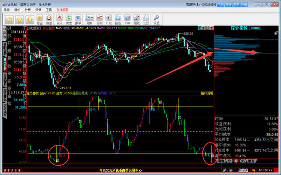Viewport: 281px width, 175px height.
Task: Toggle the red arrow panel-hide button
Action: [x=212, y=28]
